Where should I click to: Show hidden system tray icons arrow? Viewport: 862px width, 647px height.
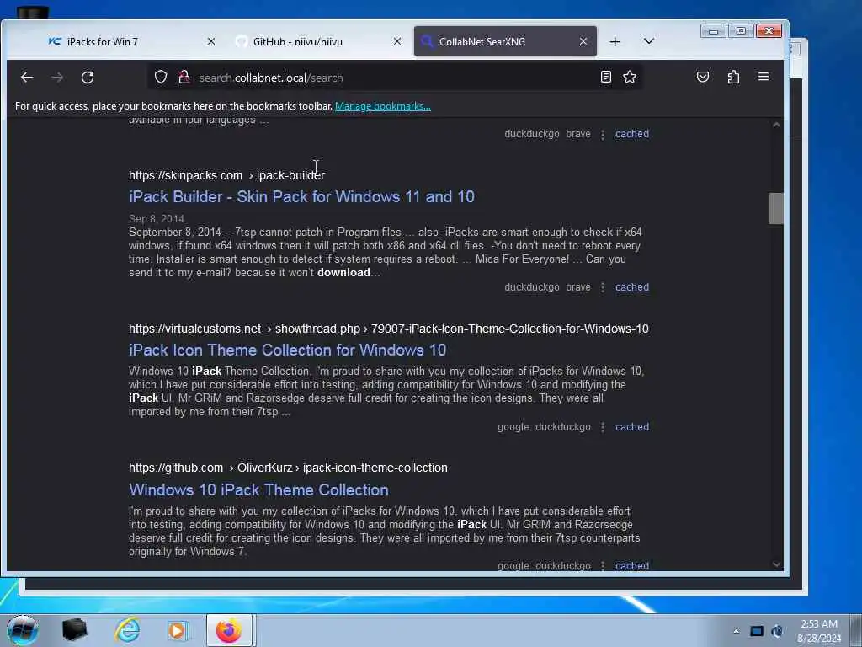736,632
